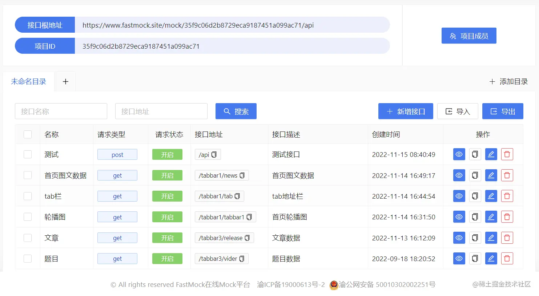This screenshot has width=539, height=296.
Task: Copy the tab栏 row using action icon
Action: click(475, 196)
